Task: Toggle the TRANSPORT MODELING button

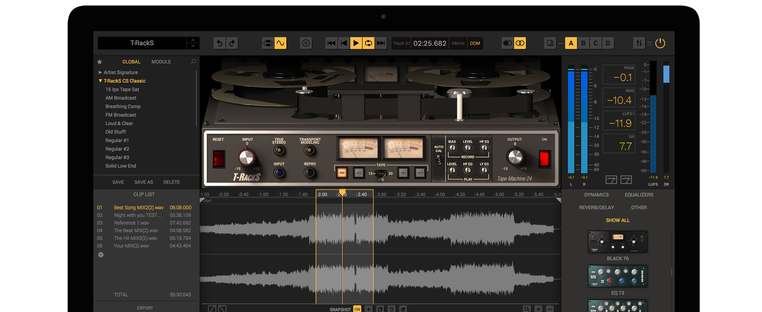Action: 310,151
